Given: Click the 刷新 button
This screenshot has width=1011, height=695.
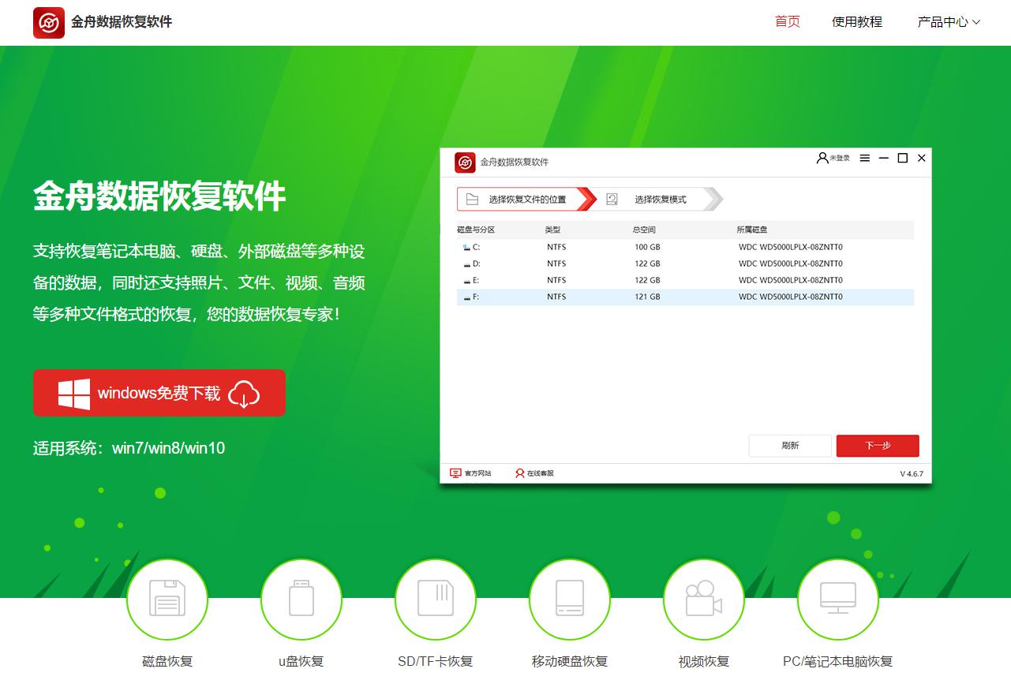Looking at the screenshot, I should (790, 446).
